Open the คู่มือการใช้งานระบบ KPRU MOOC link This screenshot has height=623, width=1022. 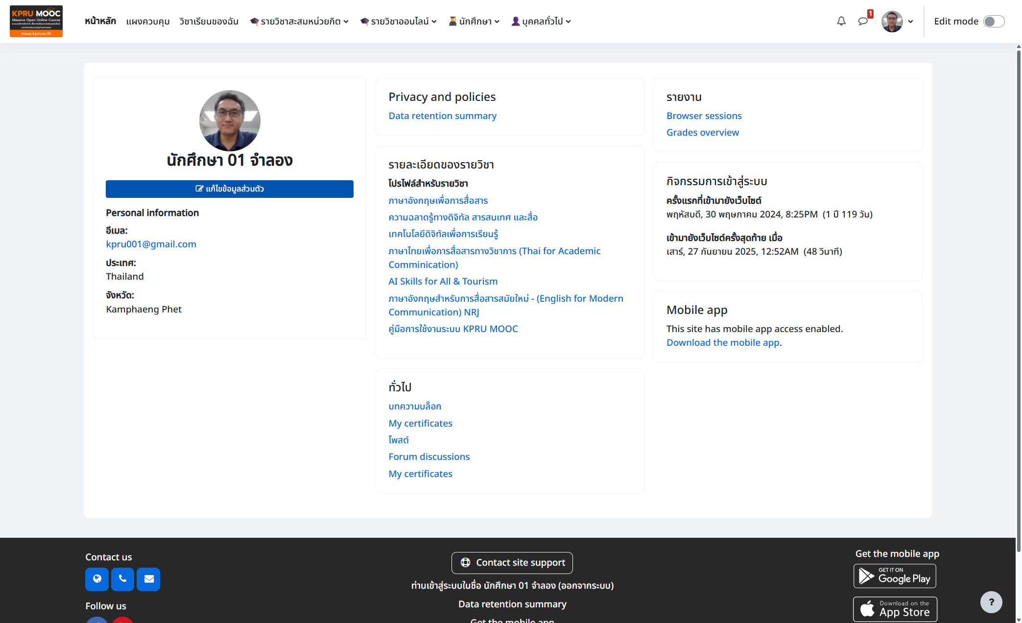click(x=453, y=329)
